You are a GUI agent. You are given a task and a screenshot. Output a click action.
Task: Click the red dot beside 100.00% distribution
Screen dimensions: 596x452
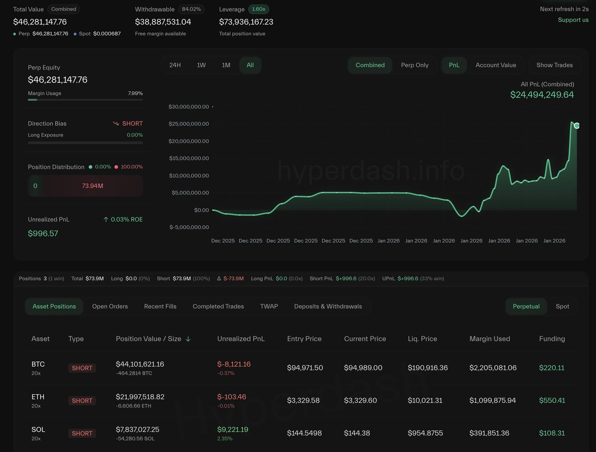tap(116, 167)
